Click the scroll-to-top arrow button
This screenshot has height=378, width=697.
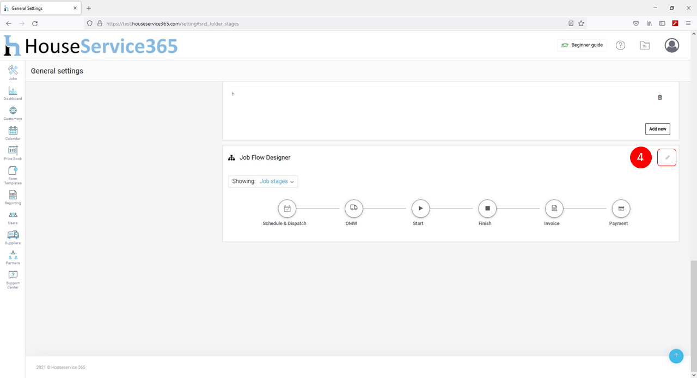[676, 356]
